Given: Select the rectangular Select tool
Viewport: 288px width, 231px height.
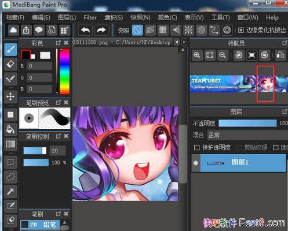Looking at the screenshot, I should 10,162.
